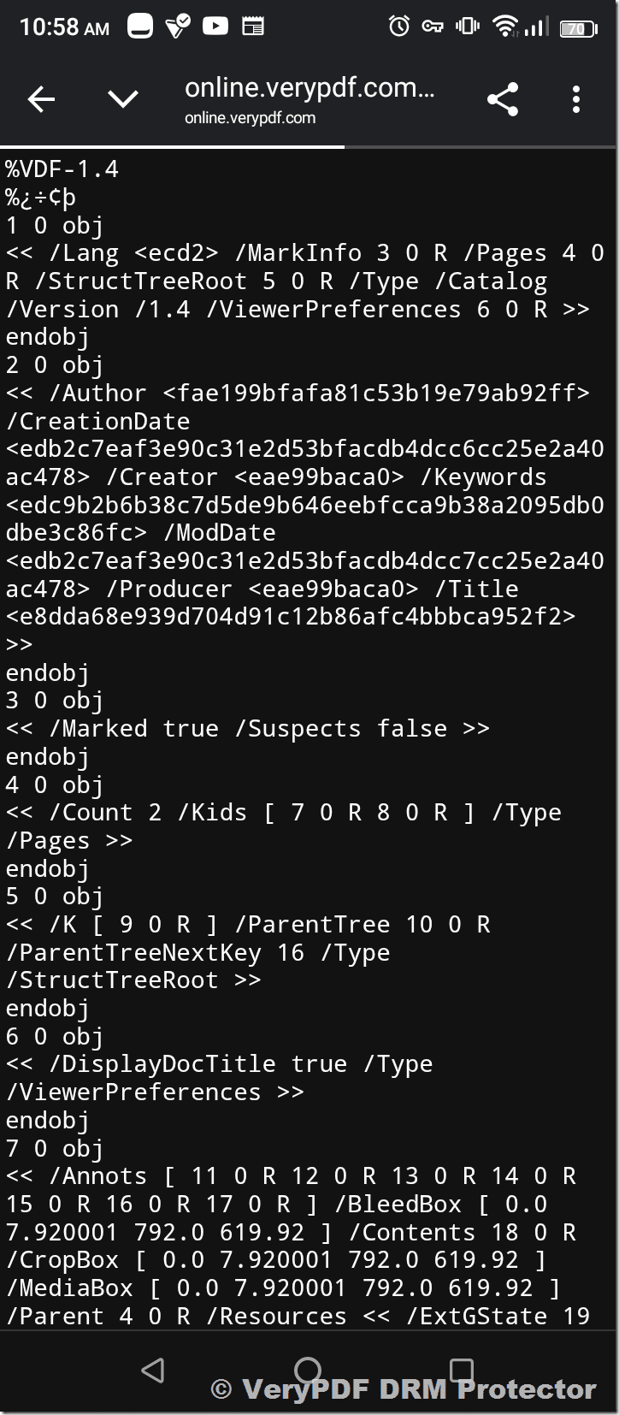Tap the checkmark notification icon in status bar
Image resolution: width=619 pixels, height=1415 pixels.
click(178, 27)
